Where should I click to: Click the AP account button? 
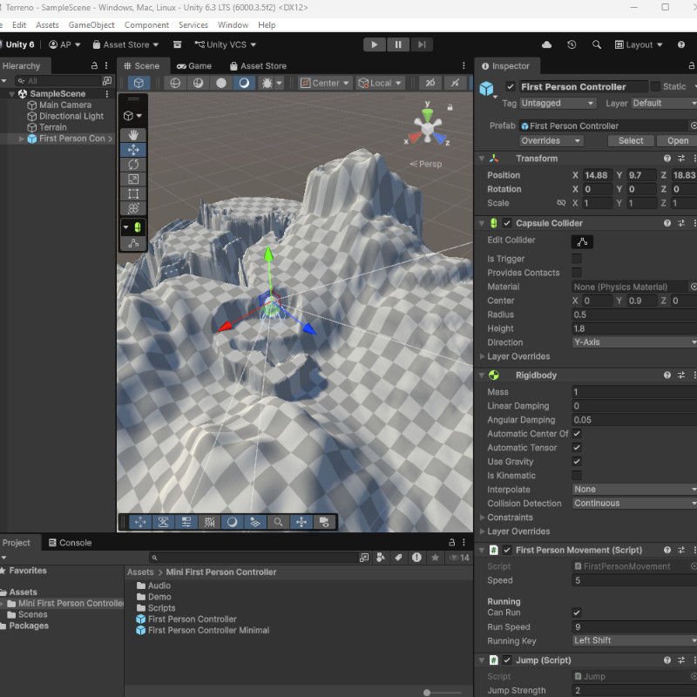(64, 44)
